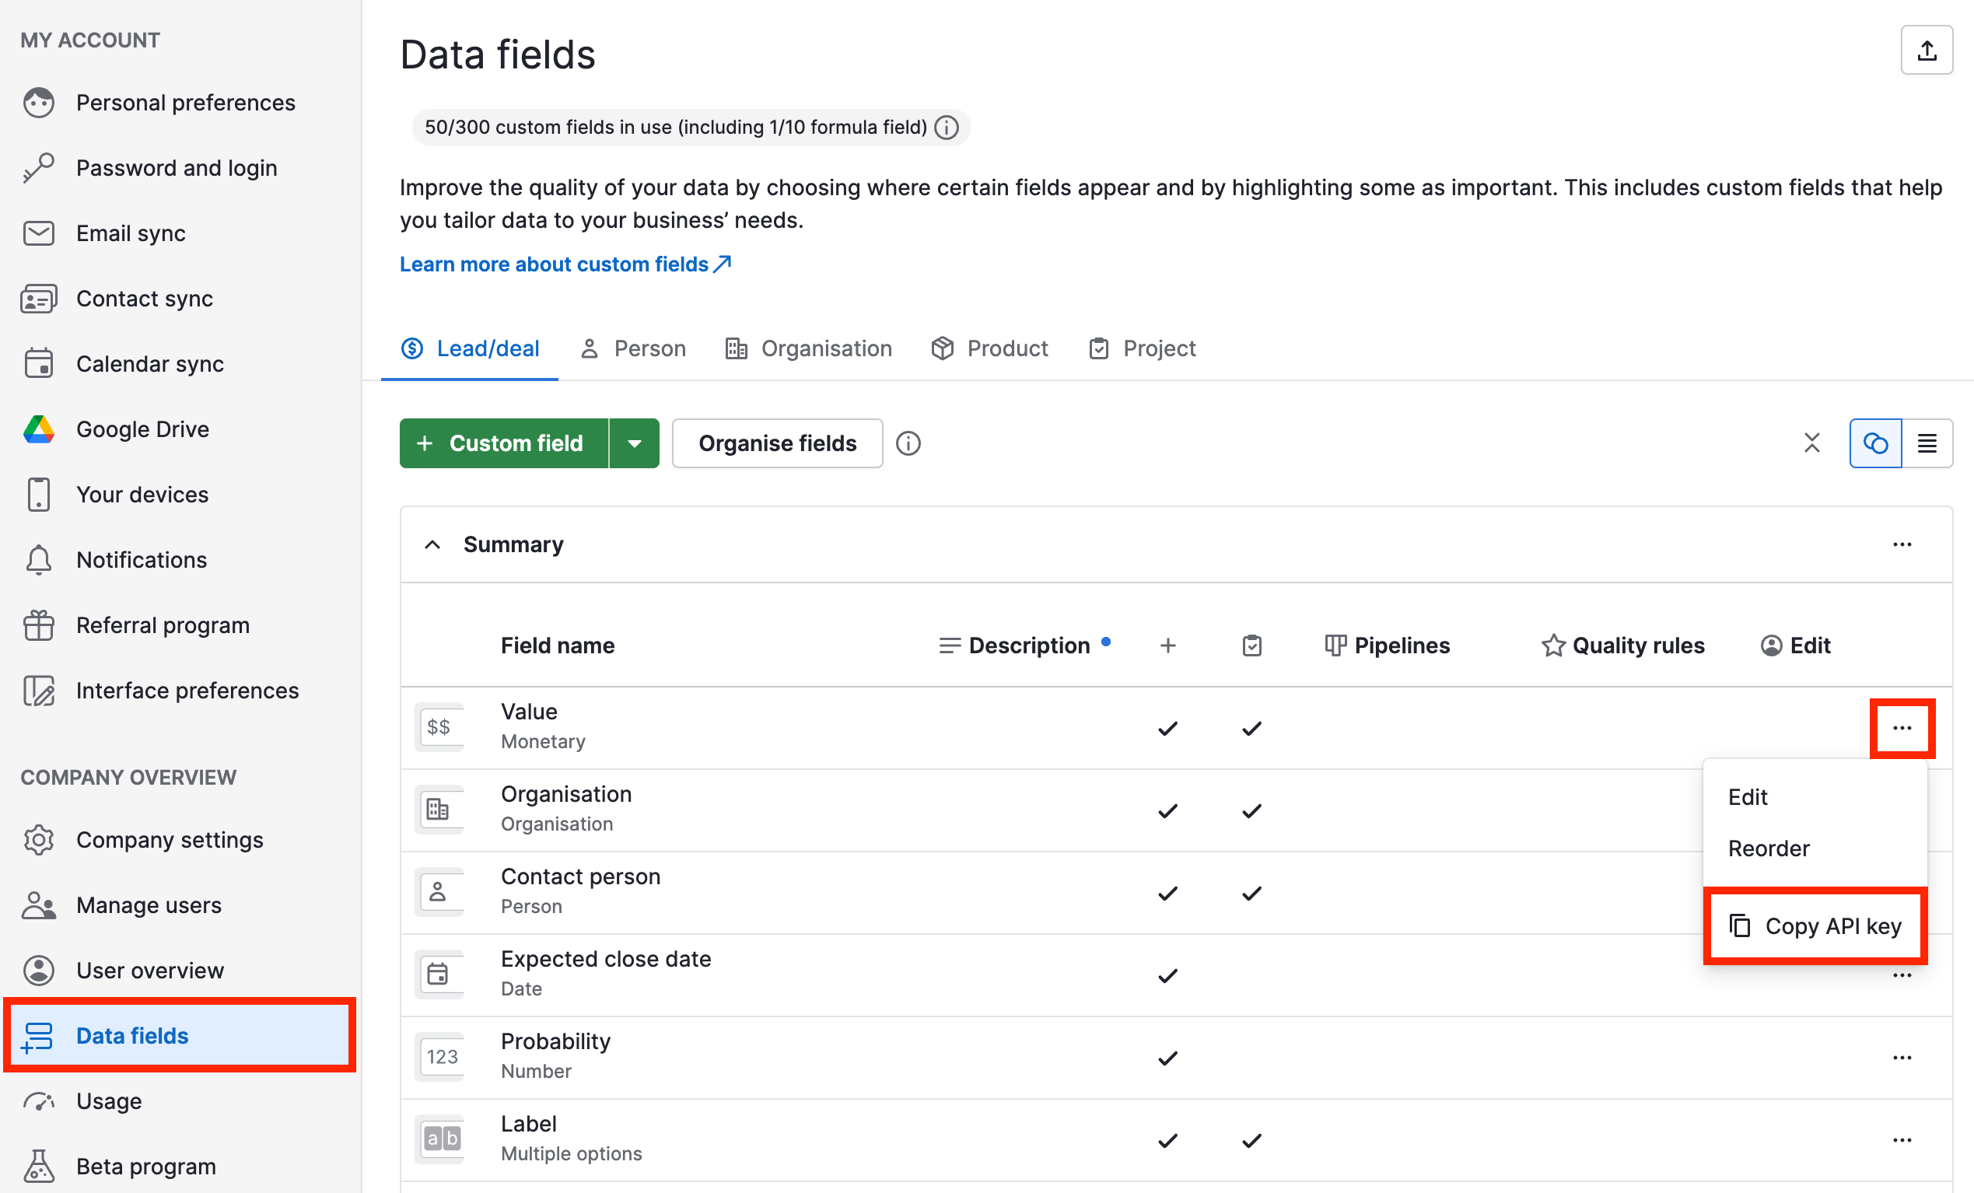This screenshot has height=1193, width=1974.
Task: Click Organisation field type icon
Action: [x=439, y=810]
